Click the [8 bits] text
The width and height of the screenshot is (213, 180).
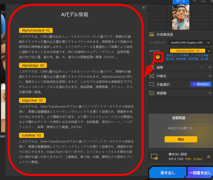[x=198, y=159]
